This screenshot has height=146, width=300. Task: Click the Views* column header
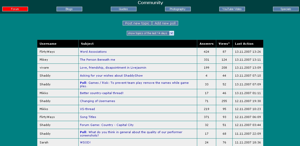click(224, 44)
